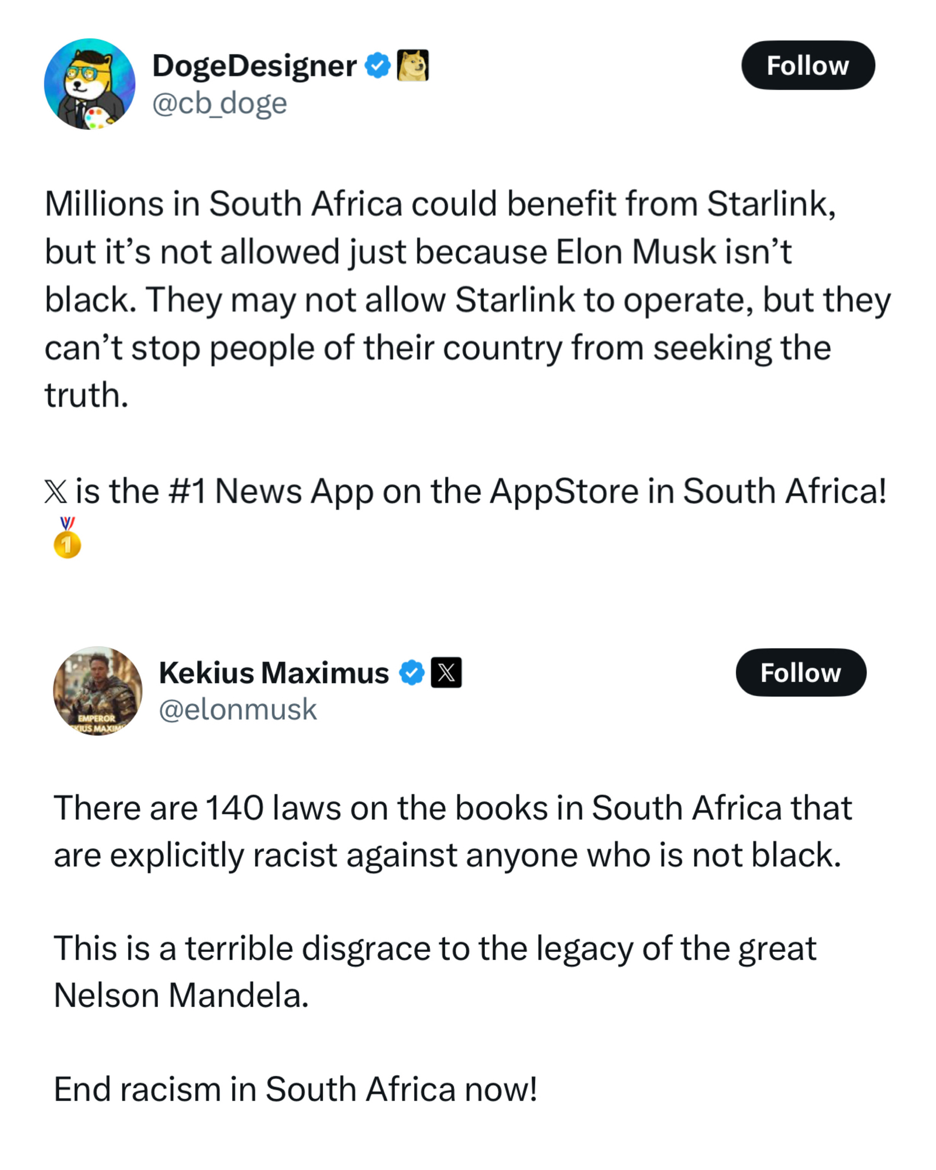The height and width of the screenshot is (1170, 936).
Task: Open the DogeDesigner display name link
Action: click(254, 65)
